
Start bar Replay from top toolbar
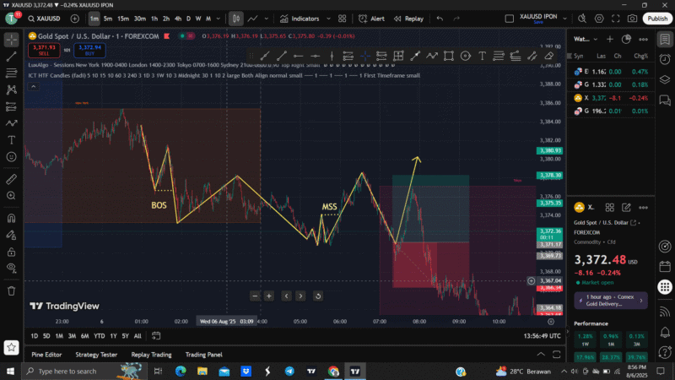click(408, 19)
